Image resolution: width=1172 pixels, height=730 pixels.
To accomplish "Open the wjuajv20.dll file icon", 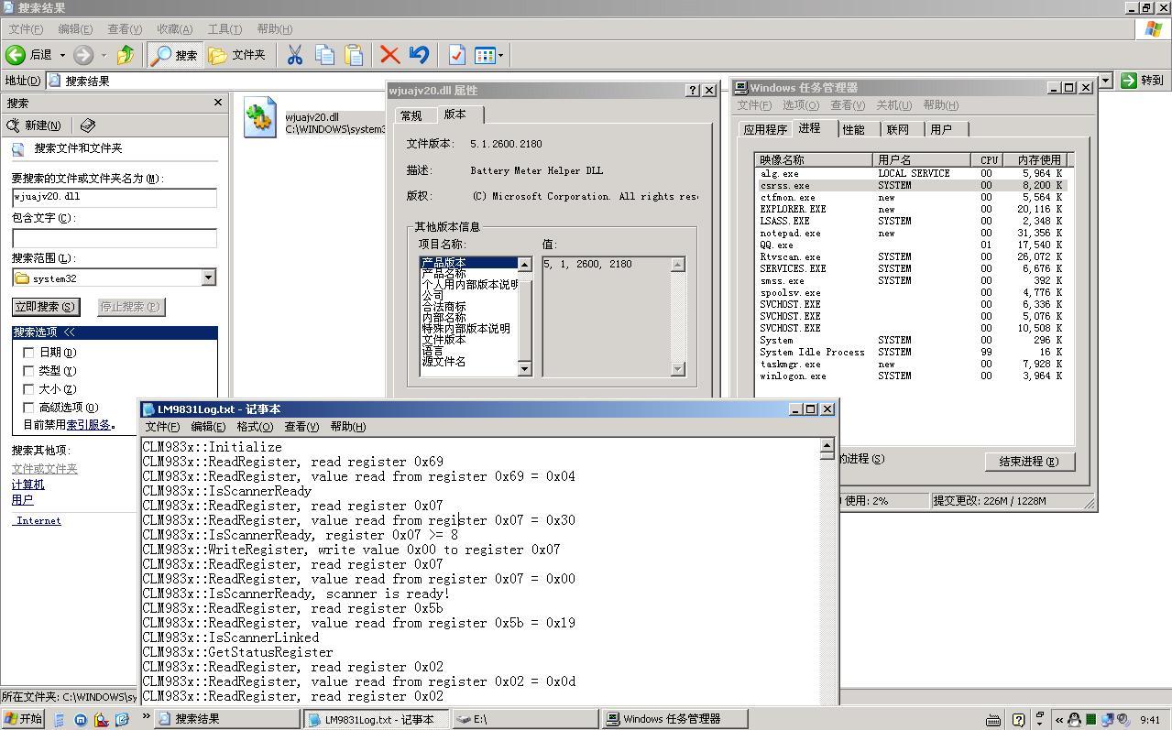I will pyautogui.click(x=260, y=118).
